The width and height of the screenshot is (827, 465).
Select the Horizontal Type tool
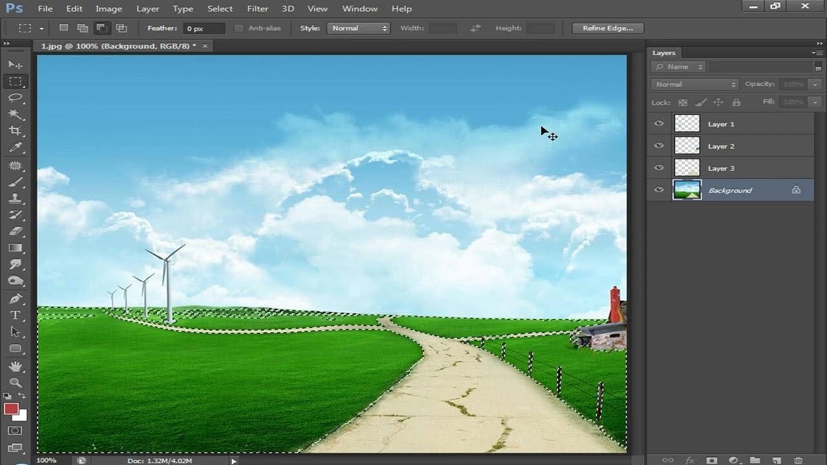15,315
